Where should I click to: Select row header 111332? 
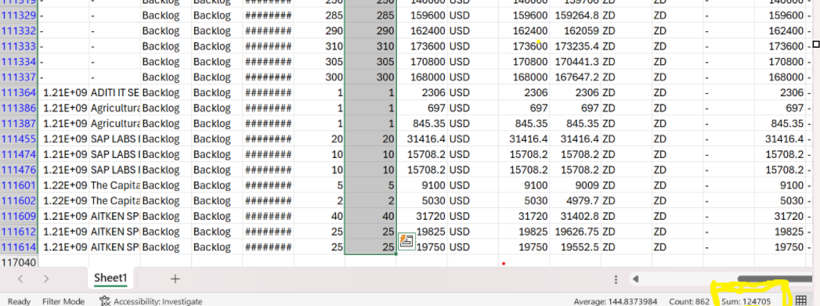coord(19,31)
